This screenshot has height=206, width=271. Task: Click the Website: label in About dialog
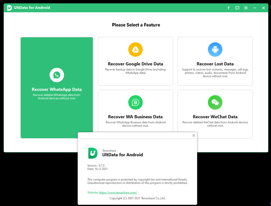coord(93,192)
